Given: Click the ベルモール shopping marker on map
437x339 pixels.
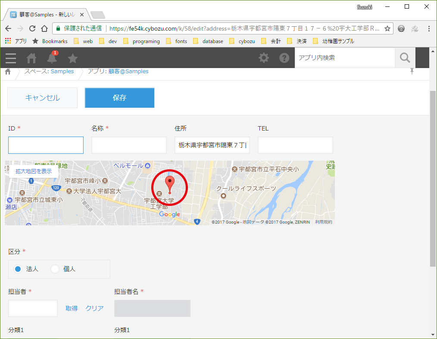Looking at the screenshot, I should point(148,166).
